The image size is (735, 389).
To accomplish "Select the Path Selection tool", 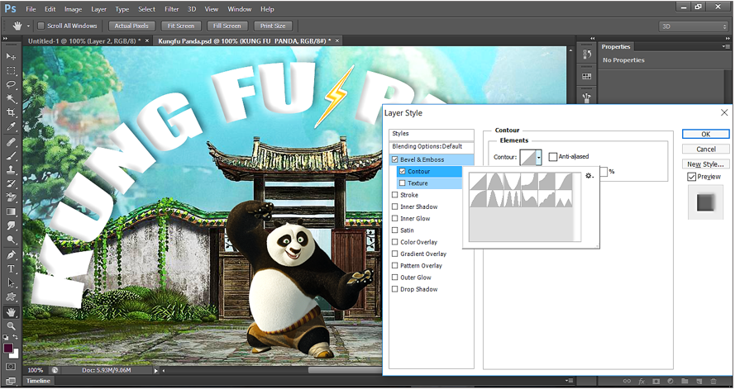I will tap(11, 283).
